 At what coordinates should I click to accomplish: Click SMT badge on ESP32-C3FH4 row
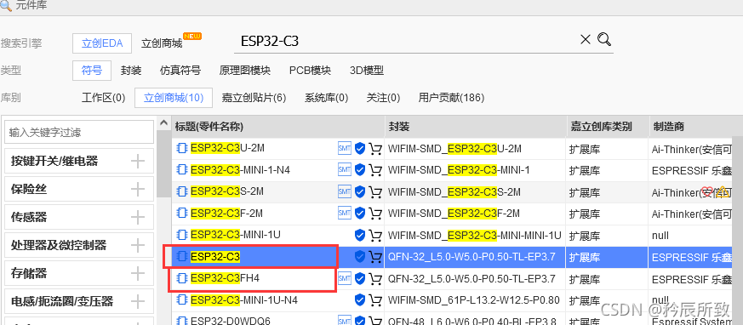345,278
